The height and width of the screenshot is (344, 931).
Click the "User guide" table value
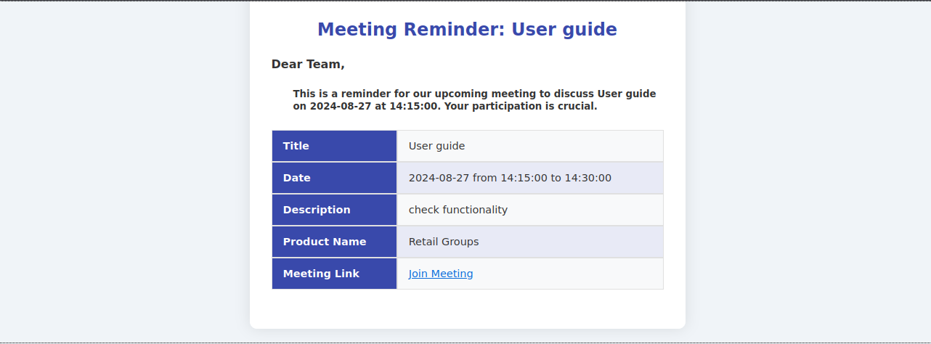tap(436, 146)
